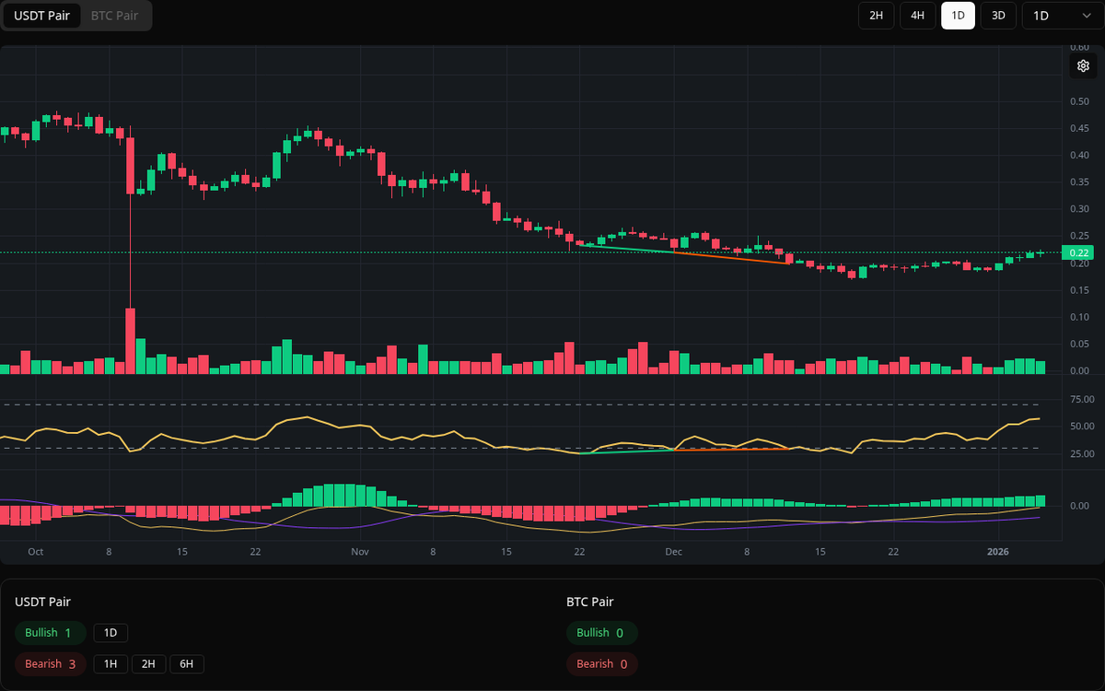Click the green trendline on the main chart
1105x691 pixels.
(626, 248)
